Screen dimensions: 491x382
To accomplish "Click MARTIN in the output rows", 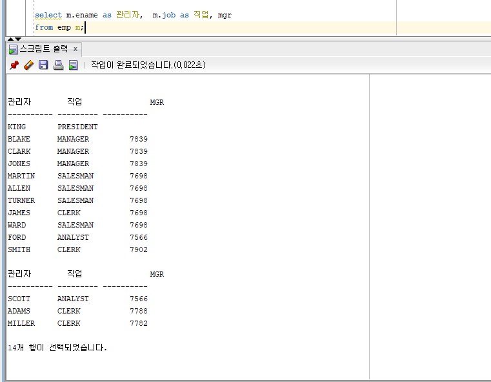I will coord(21,176).
